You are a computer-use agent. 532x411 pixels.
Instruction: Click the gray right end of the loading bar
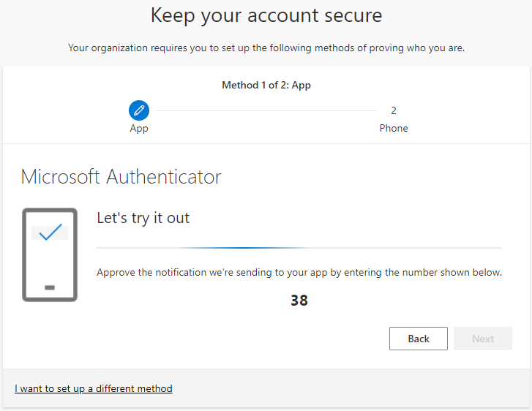(x=439, y=248)
